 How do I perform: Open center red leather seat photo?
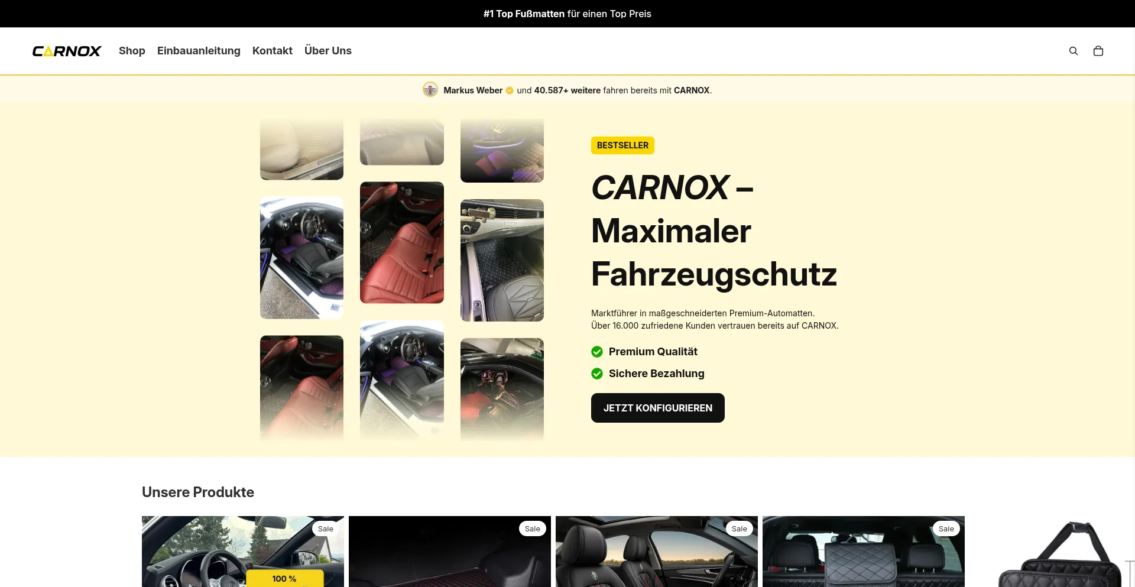tap(402, 242)
